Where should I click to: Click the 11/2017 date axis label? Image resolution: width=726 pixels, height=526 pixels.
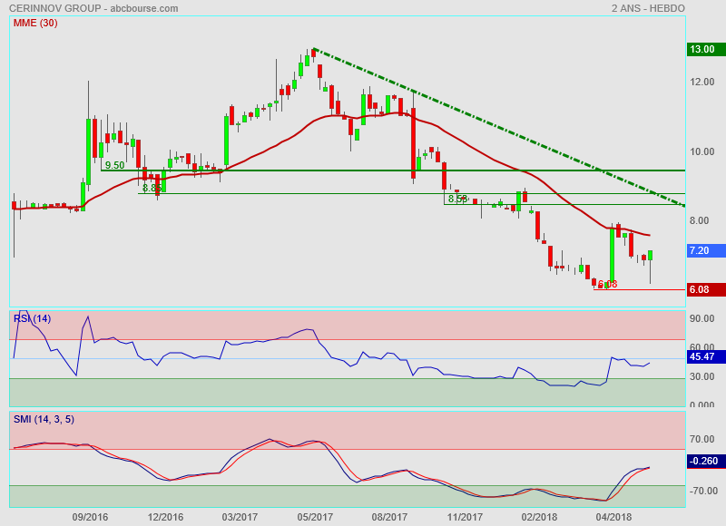point(465,517)
